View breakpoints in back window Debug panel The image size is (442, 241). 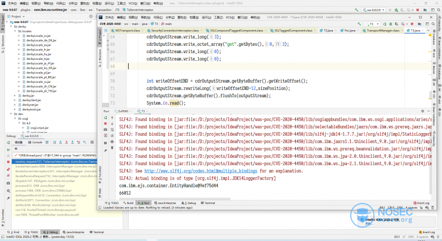pos(8,169)
